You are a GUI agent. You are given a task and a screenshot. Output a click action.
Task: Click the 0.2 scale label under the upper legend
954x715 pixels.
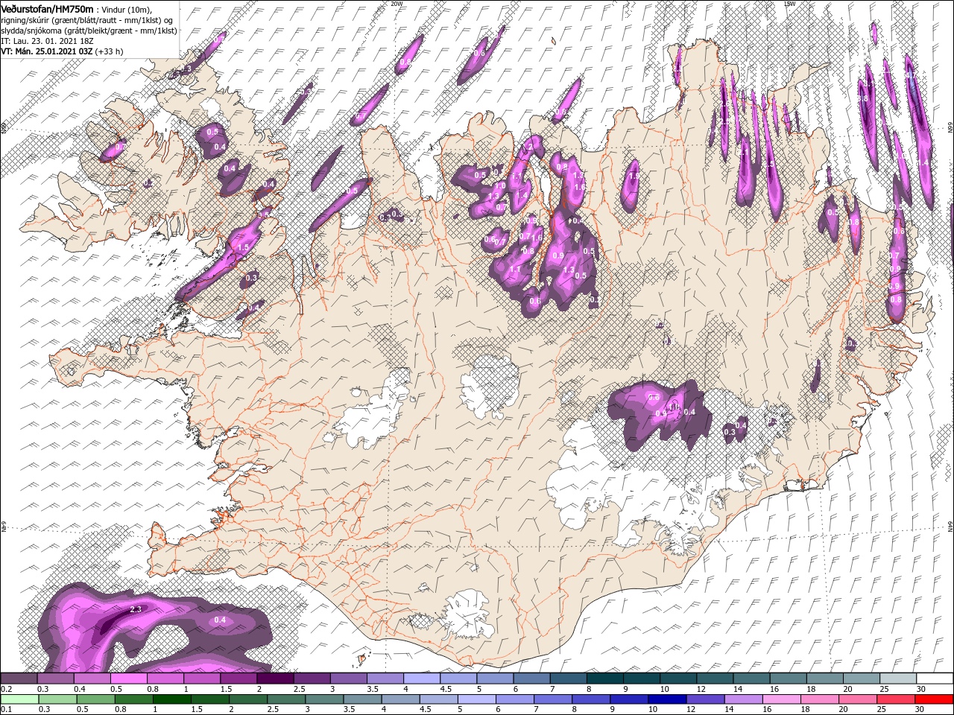(5, 689)
